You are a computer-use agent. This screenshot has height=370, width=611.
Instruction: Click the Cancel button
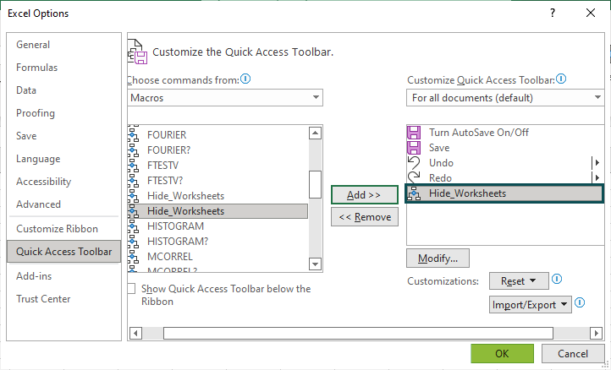click(572, 353)
